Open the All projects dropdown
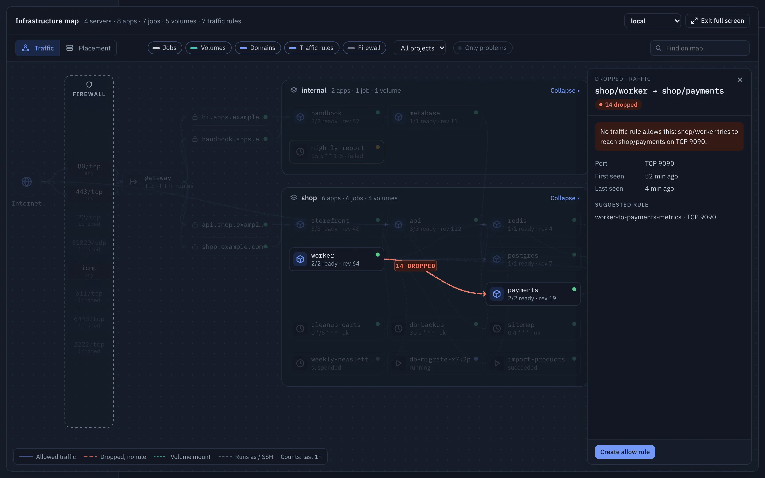 point(419,48)
